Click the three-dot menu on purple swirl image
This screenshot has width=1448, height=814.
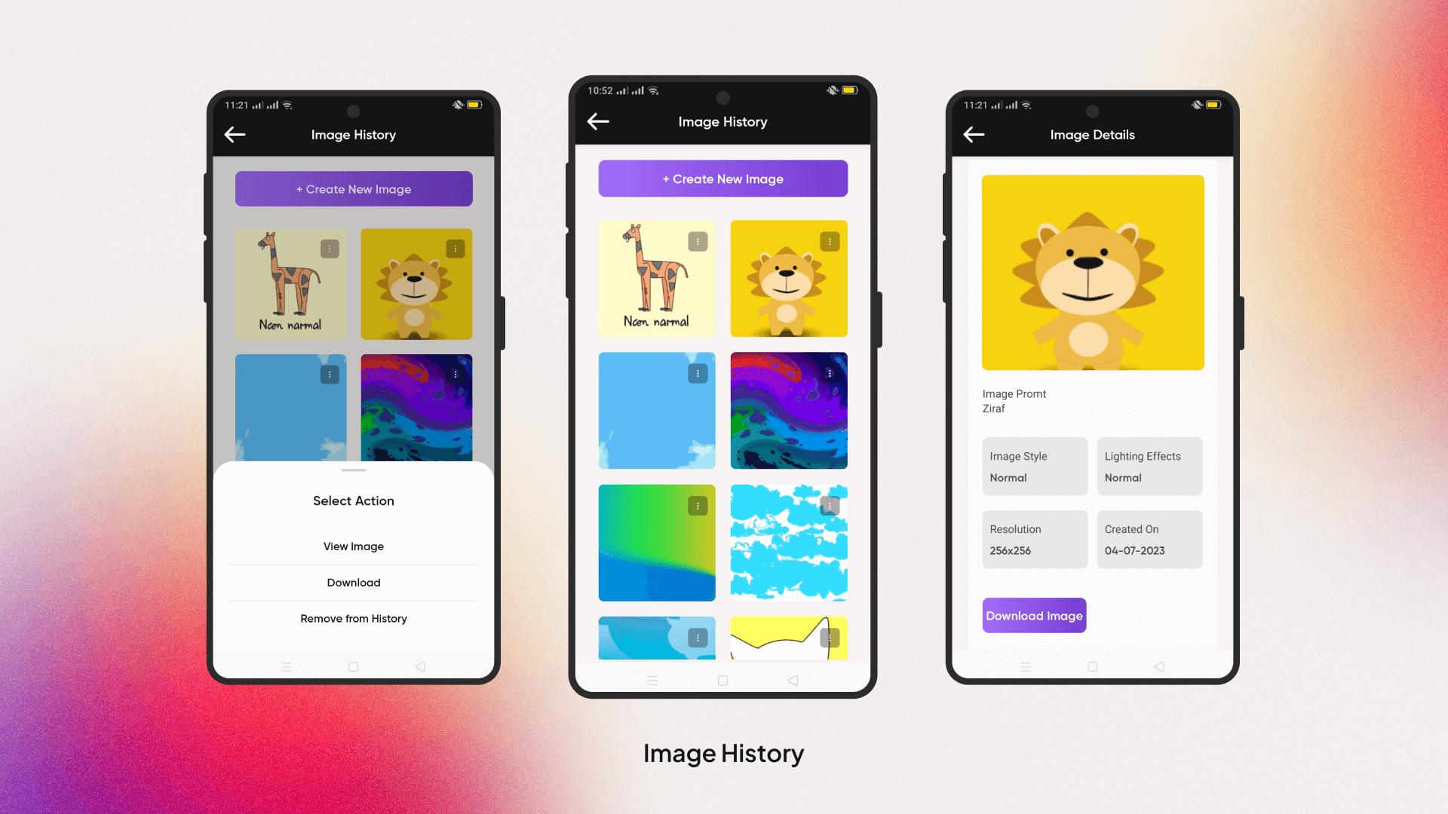coord(830,374)
